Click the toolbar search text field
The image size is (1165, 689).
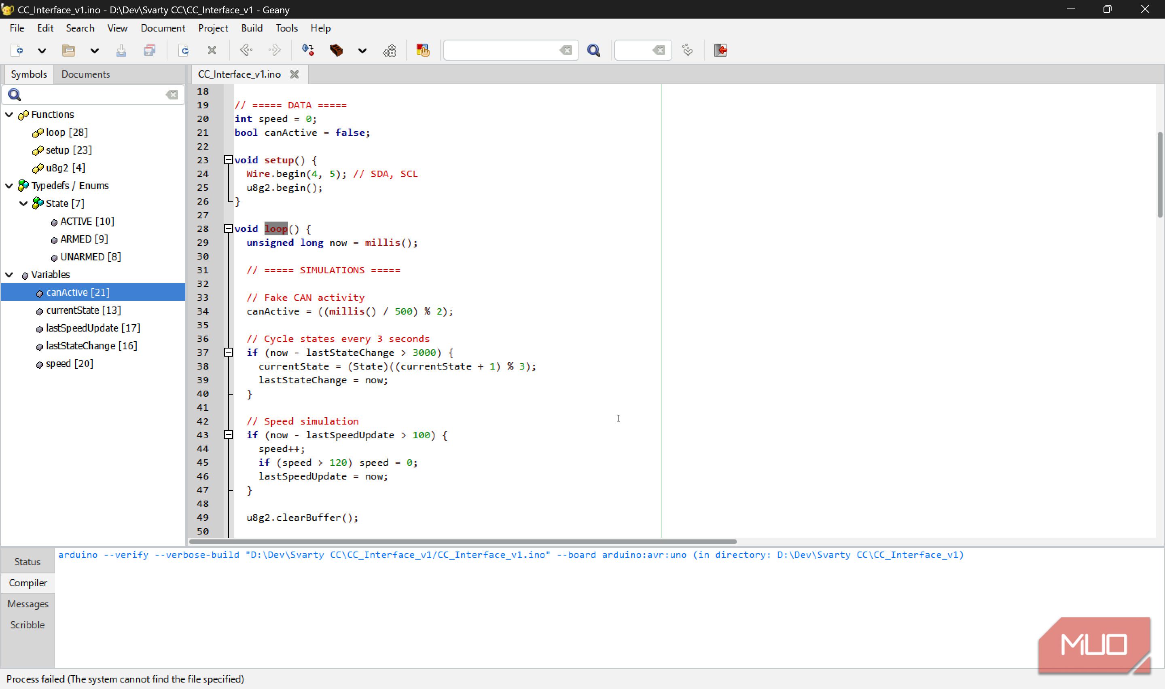tap(502, 50)
